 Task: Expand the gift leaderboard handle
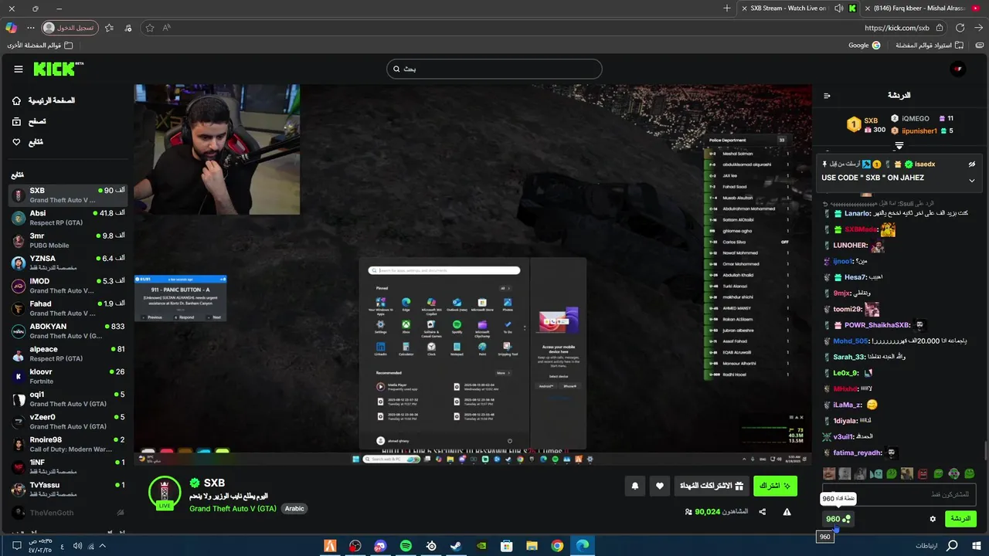899,146
